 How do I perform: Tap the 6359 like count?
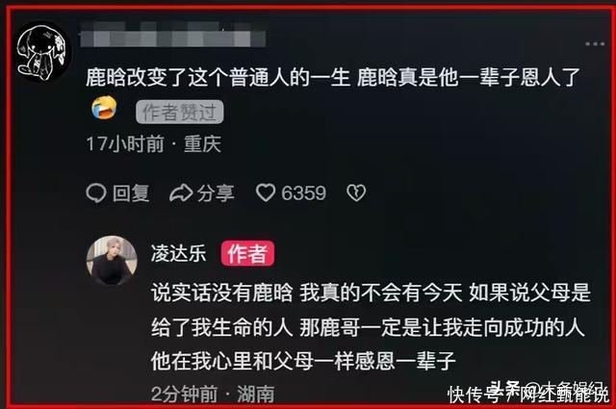[304, 192]
